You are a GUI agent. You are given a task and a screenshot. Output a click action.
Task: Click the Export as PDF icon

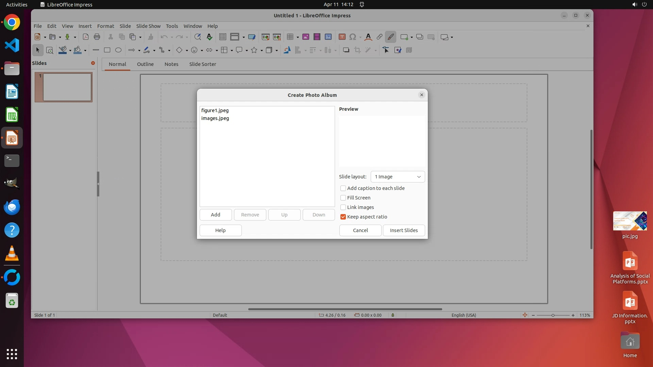[86, 37]
